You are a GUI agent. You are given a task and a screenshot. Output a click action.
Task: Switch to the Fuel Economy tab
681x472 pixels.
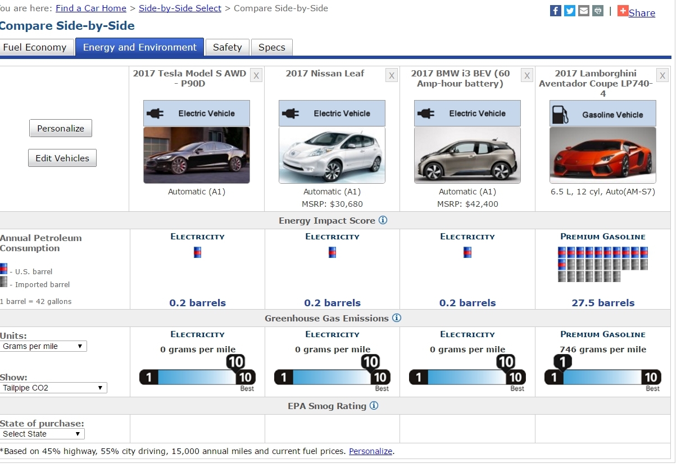(36, 47)
